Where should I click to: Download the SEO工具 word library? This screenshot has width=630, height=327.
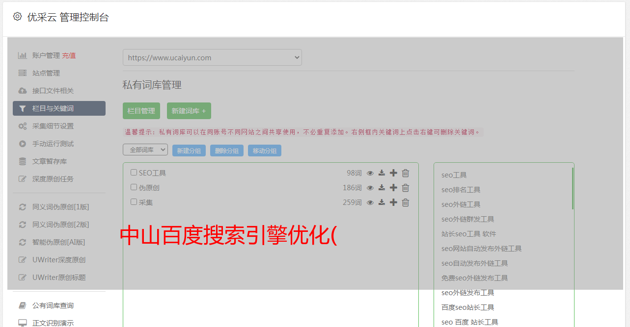[x=382, y=173]
